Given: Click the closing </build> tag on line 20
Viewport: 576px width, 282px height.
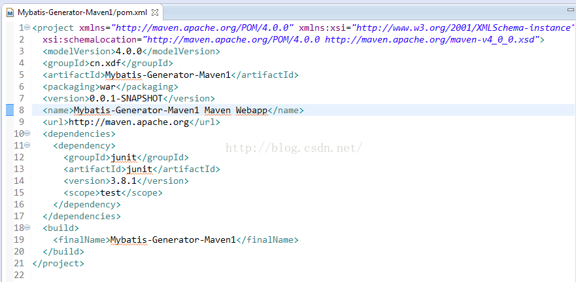Looking at the screenshot, I should pos(63,251).
